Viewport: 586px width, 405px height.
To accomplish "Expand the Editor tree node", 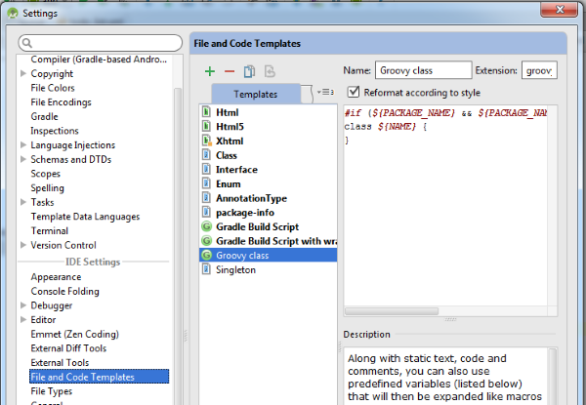I will point(23,319).
